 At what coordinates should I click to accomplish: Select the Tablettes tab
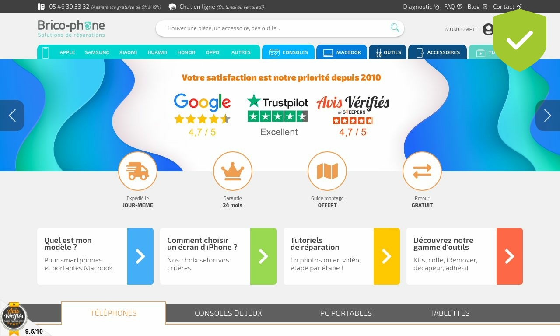[450, 313]
